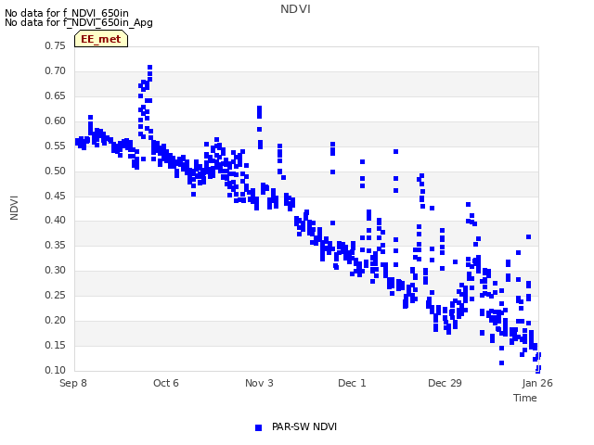Click the 0.10 y-axis value
This screenshot has width=594, height=445.
click(56, 370)
